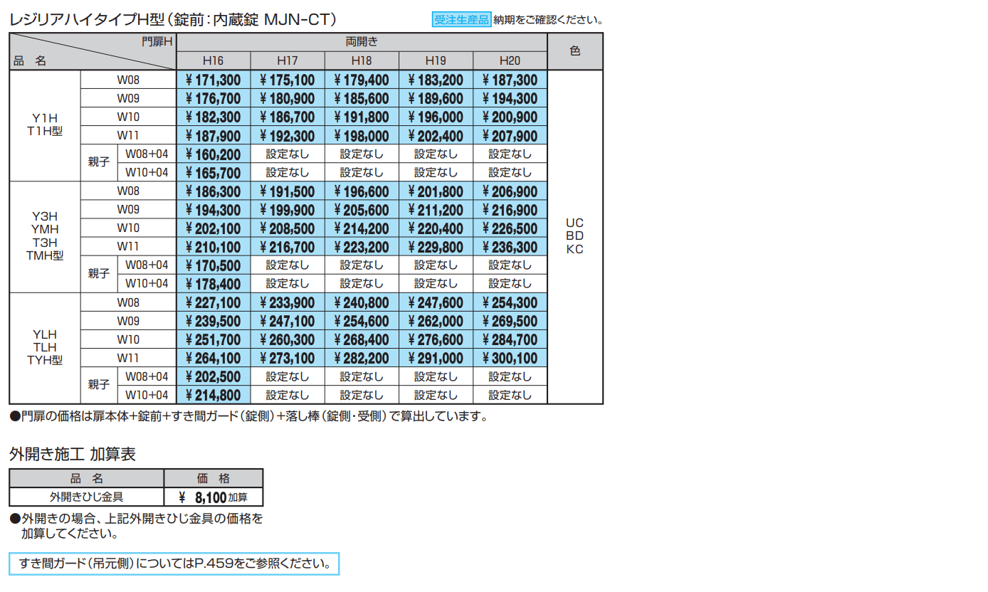988x592 pixels.
Task: Select the H20 column header
Action: [x=510, y=60]
